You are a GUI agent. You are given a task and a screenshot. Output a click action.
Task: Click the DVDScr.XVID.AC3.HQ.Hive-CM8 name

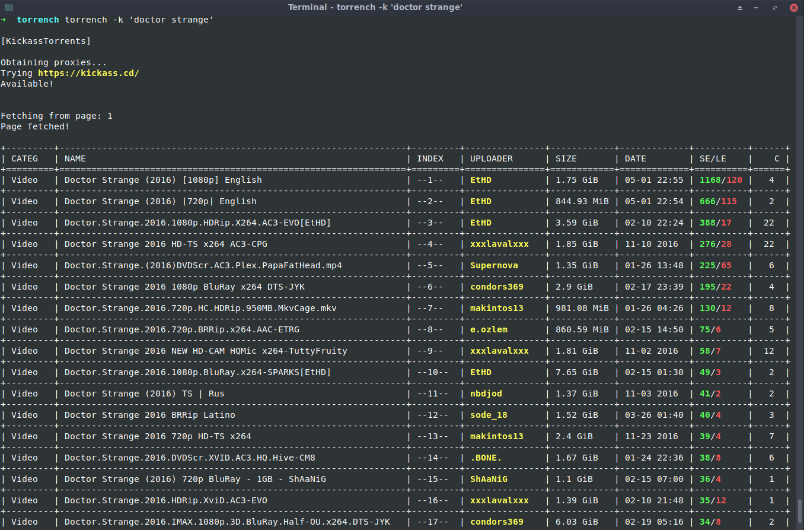190,458
